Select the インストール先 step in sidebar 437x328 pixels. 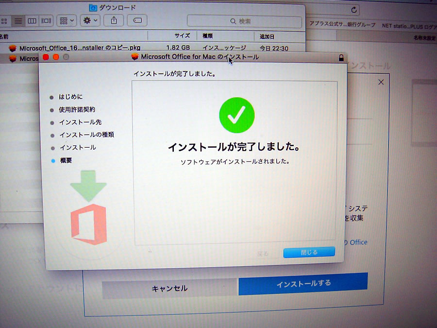[80, 122]
